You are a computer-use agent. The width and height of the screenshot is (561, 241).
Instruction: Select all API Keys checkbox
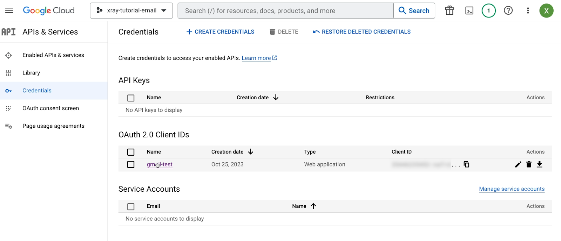131,98
